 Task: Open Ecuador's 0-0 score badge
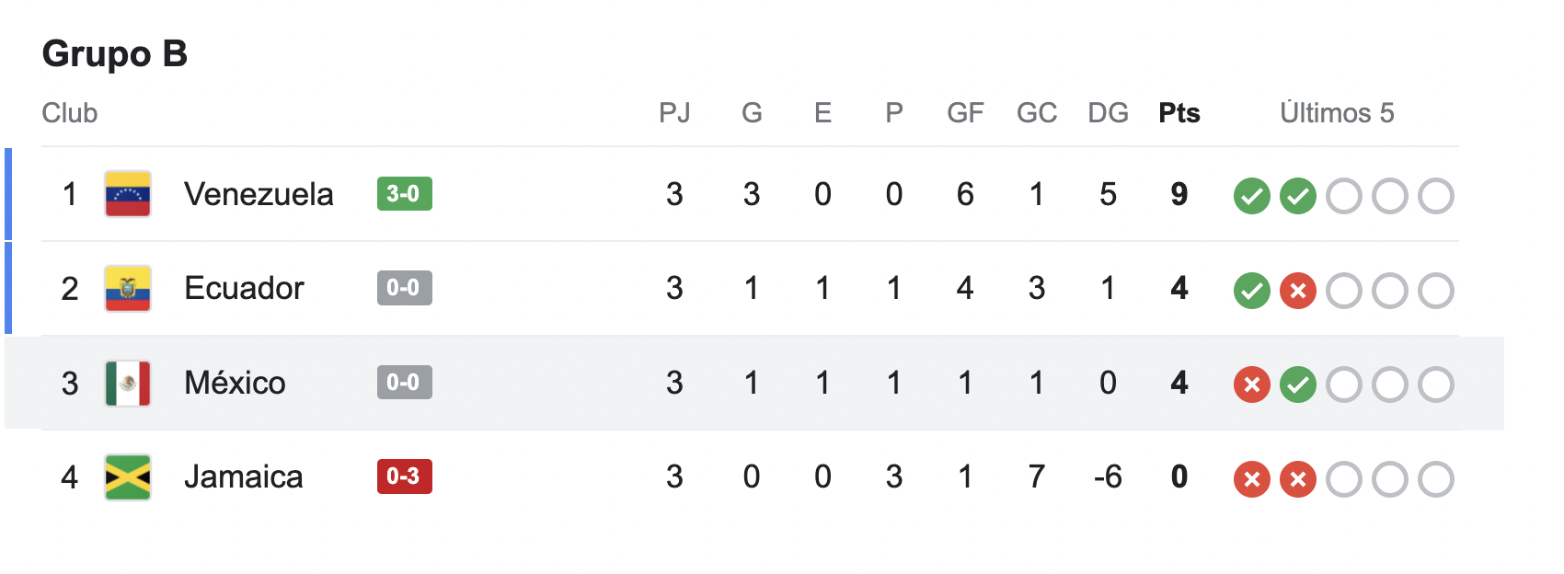coord(404,288)
